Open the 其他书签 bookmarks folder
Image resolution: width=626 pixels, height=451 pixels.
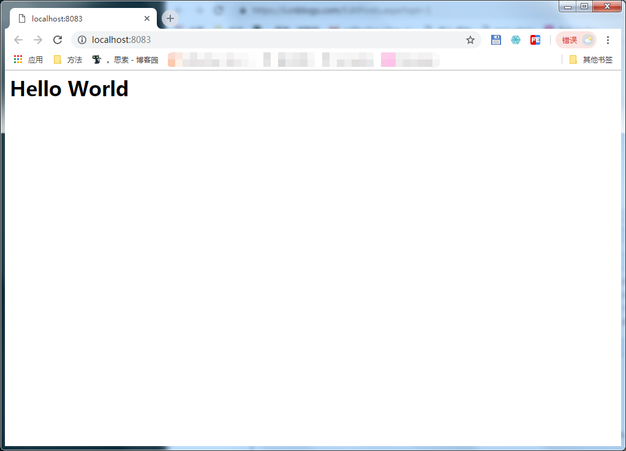coord(591,60)
